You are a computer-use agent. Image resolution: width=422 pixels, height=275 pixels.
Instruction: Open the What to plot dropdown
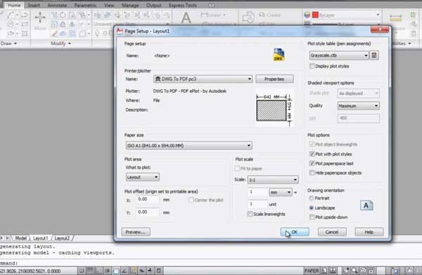tap(143, 177)
